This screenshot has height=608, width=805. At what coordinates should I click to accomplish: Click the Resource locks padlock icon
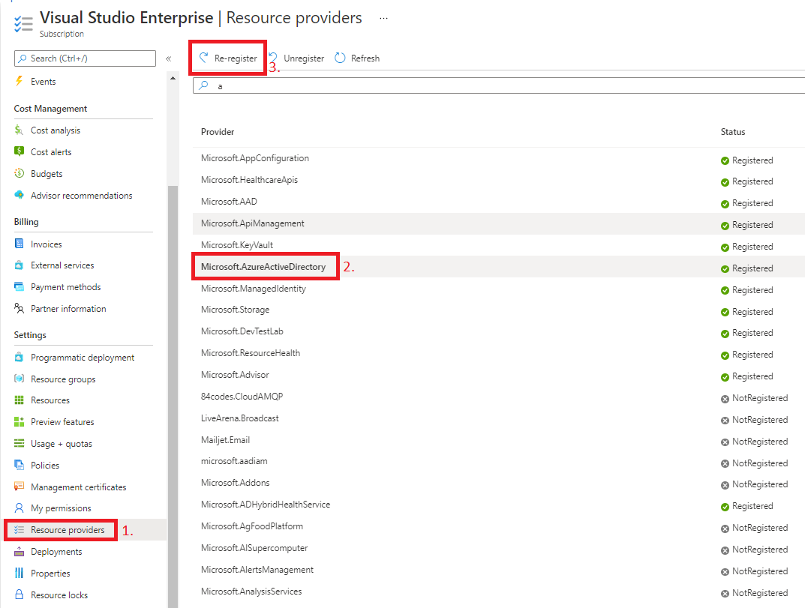pos(19,595)
